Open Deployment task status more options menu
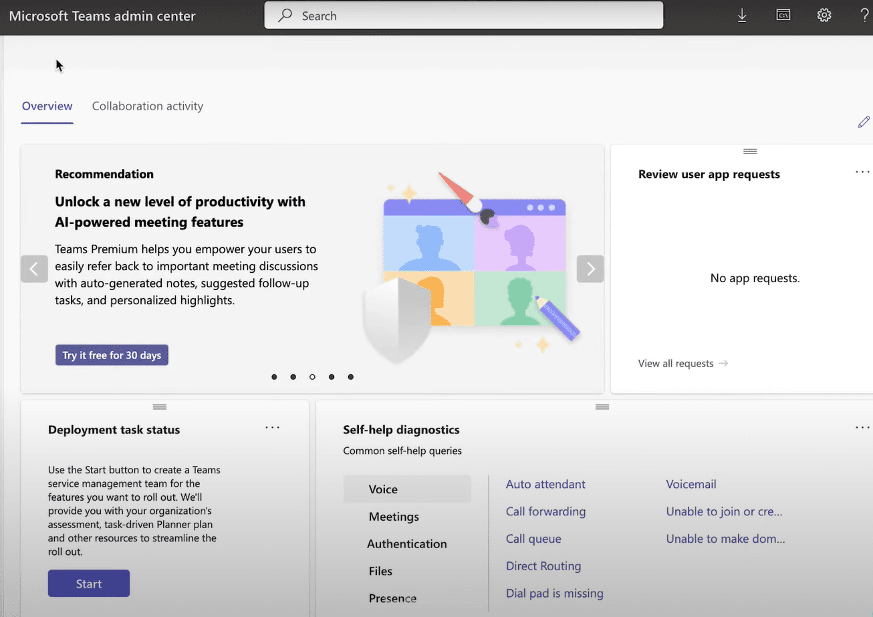The image size is (873, 617). pyautogui.click(x=272, y=427)
